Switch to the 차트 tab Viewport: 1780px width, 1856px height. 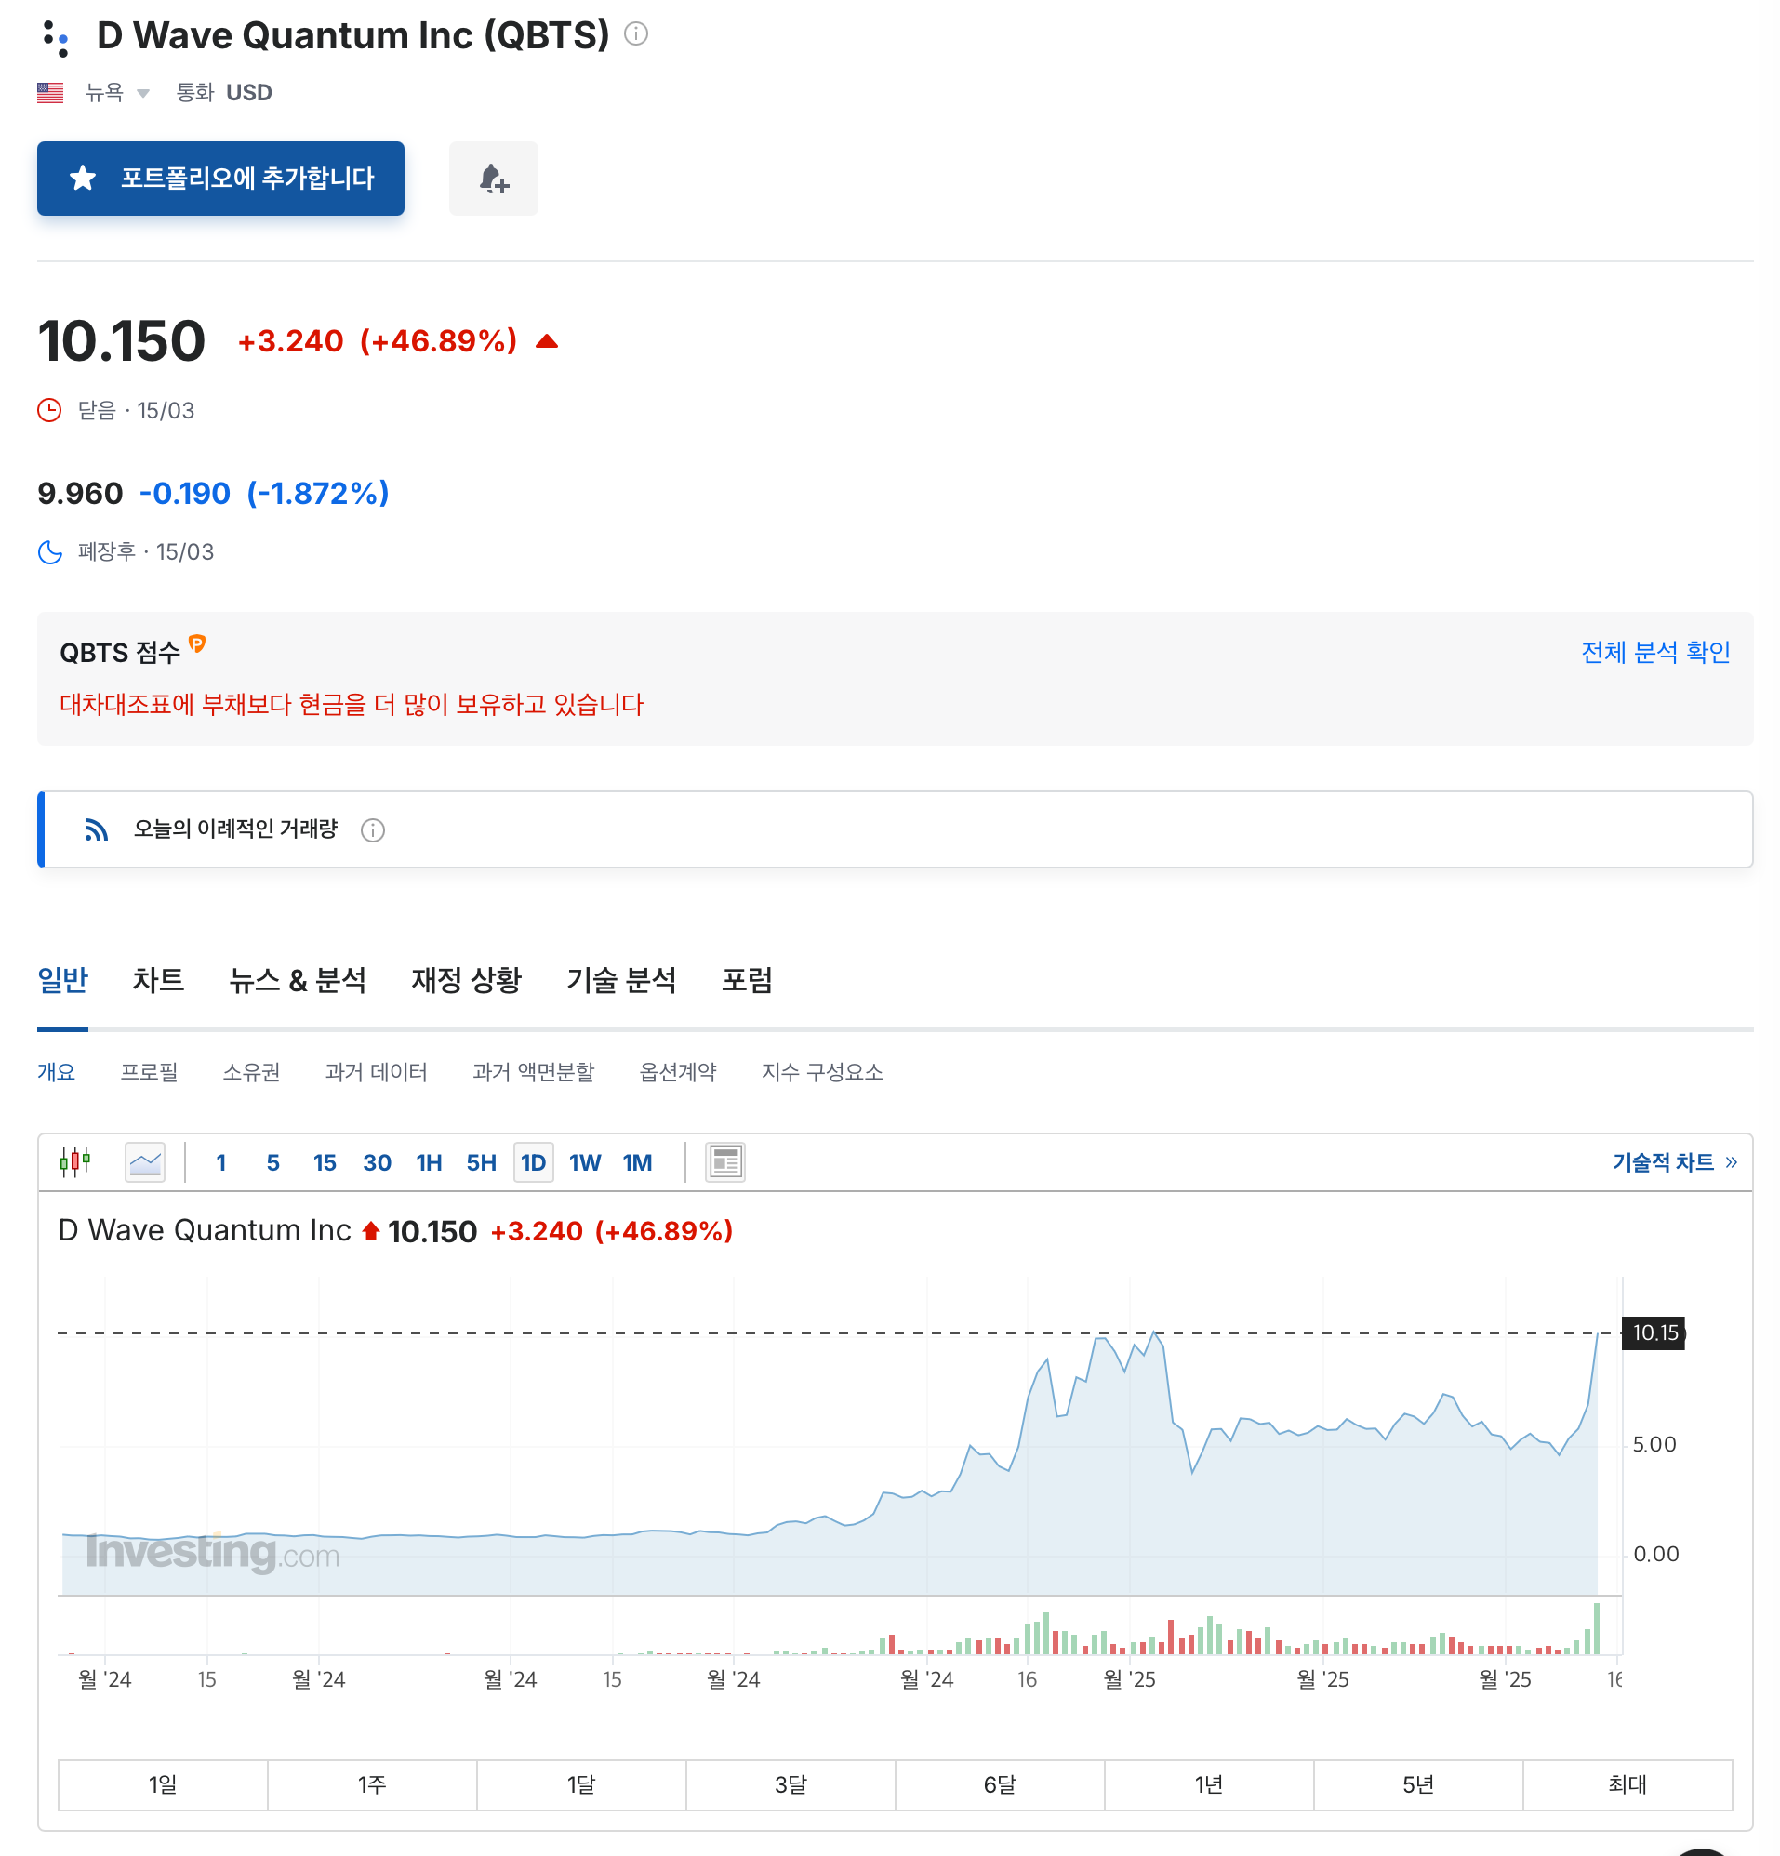coord(158,980)
